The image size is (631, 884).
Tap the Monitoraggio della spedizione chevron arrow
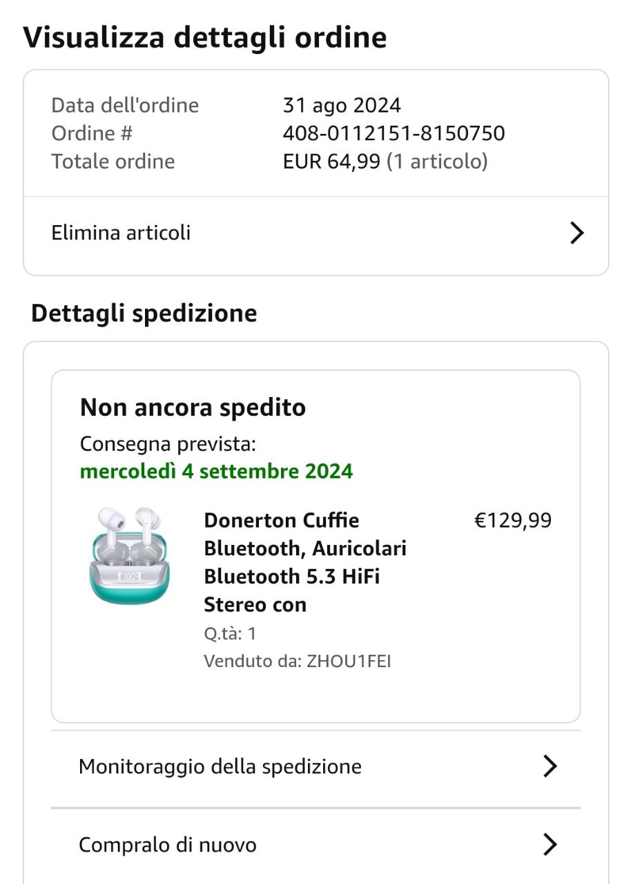[x=550, y=766]
